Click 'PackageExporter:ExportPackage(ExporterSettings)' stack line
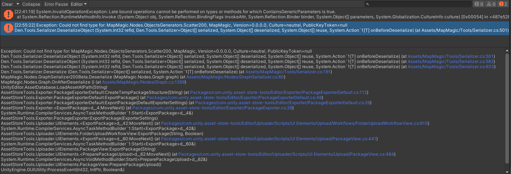This screenshot has height=174, width=511. click(79, 118)
